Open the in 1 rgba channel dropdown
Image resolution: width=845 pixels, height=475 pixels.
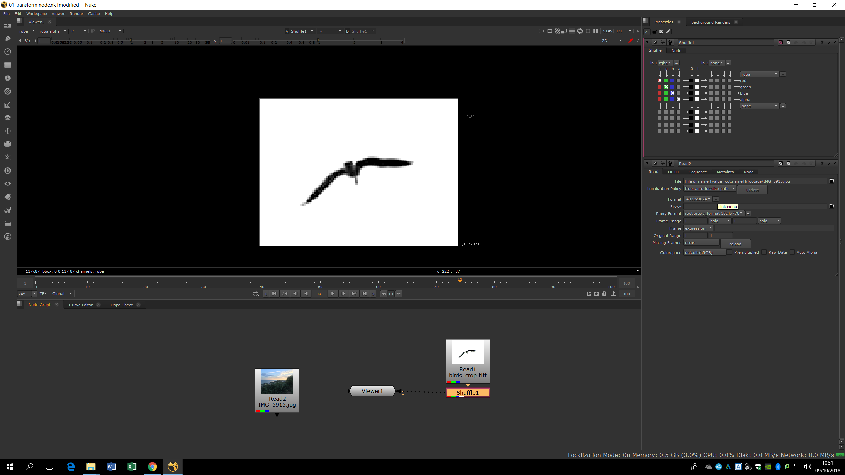coord(665,63)
